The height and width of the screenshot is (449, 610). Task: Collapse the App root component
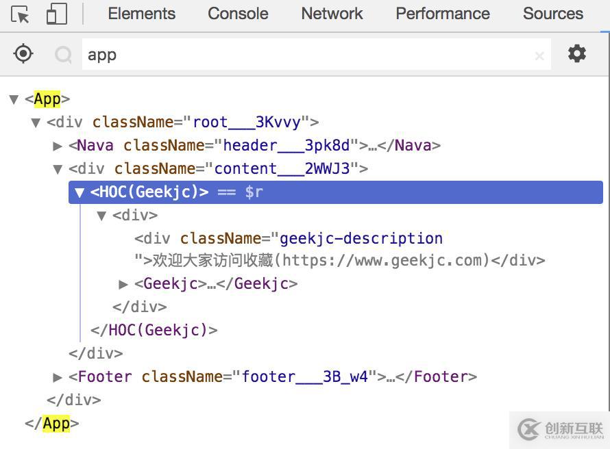[x=14, y=99]
